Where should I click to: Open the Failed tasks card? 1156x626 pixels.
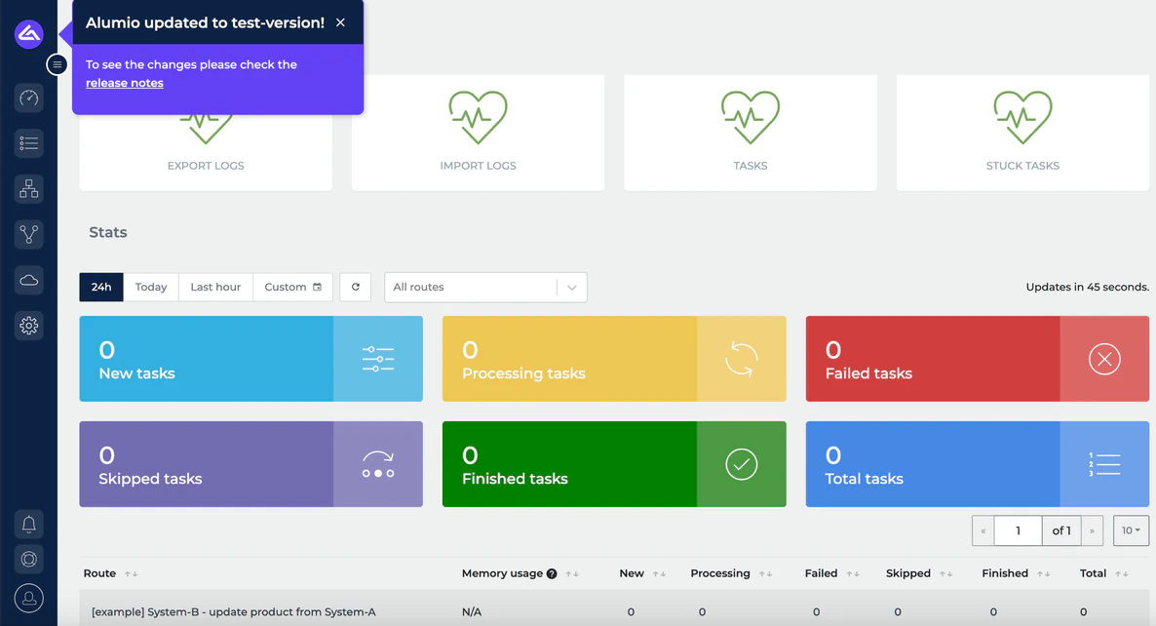click(978, 359)
